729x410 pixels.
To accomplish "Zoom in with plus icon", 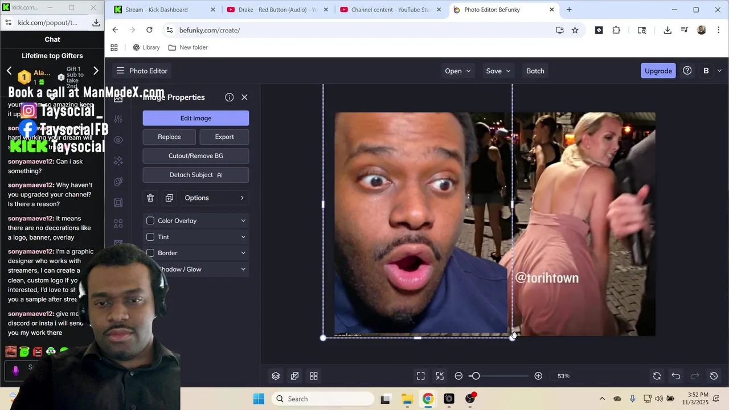I will [538, 376].
